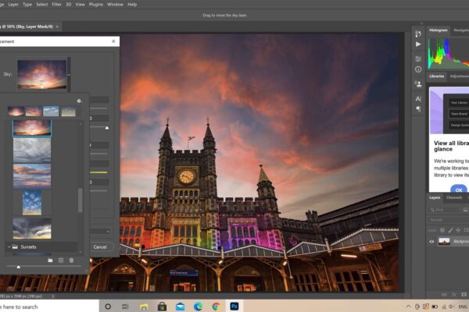The height and width of the screenshot is (312, 469).
Task: Open the View menu
Action: [x=80, y=5]
